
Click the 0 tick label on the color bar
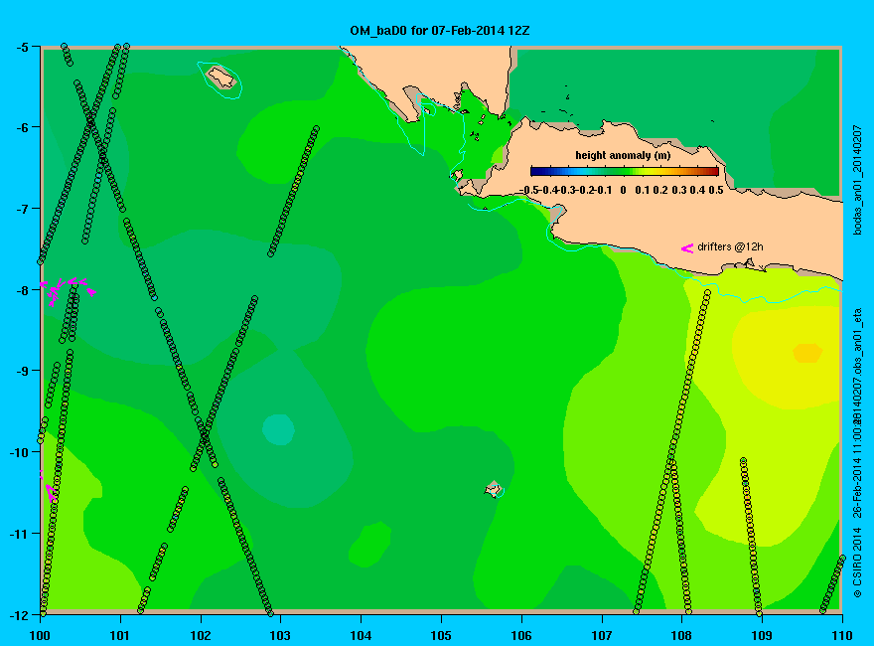pyautogui.click(x=623, y=190)
